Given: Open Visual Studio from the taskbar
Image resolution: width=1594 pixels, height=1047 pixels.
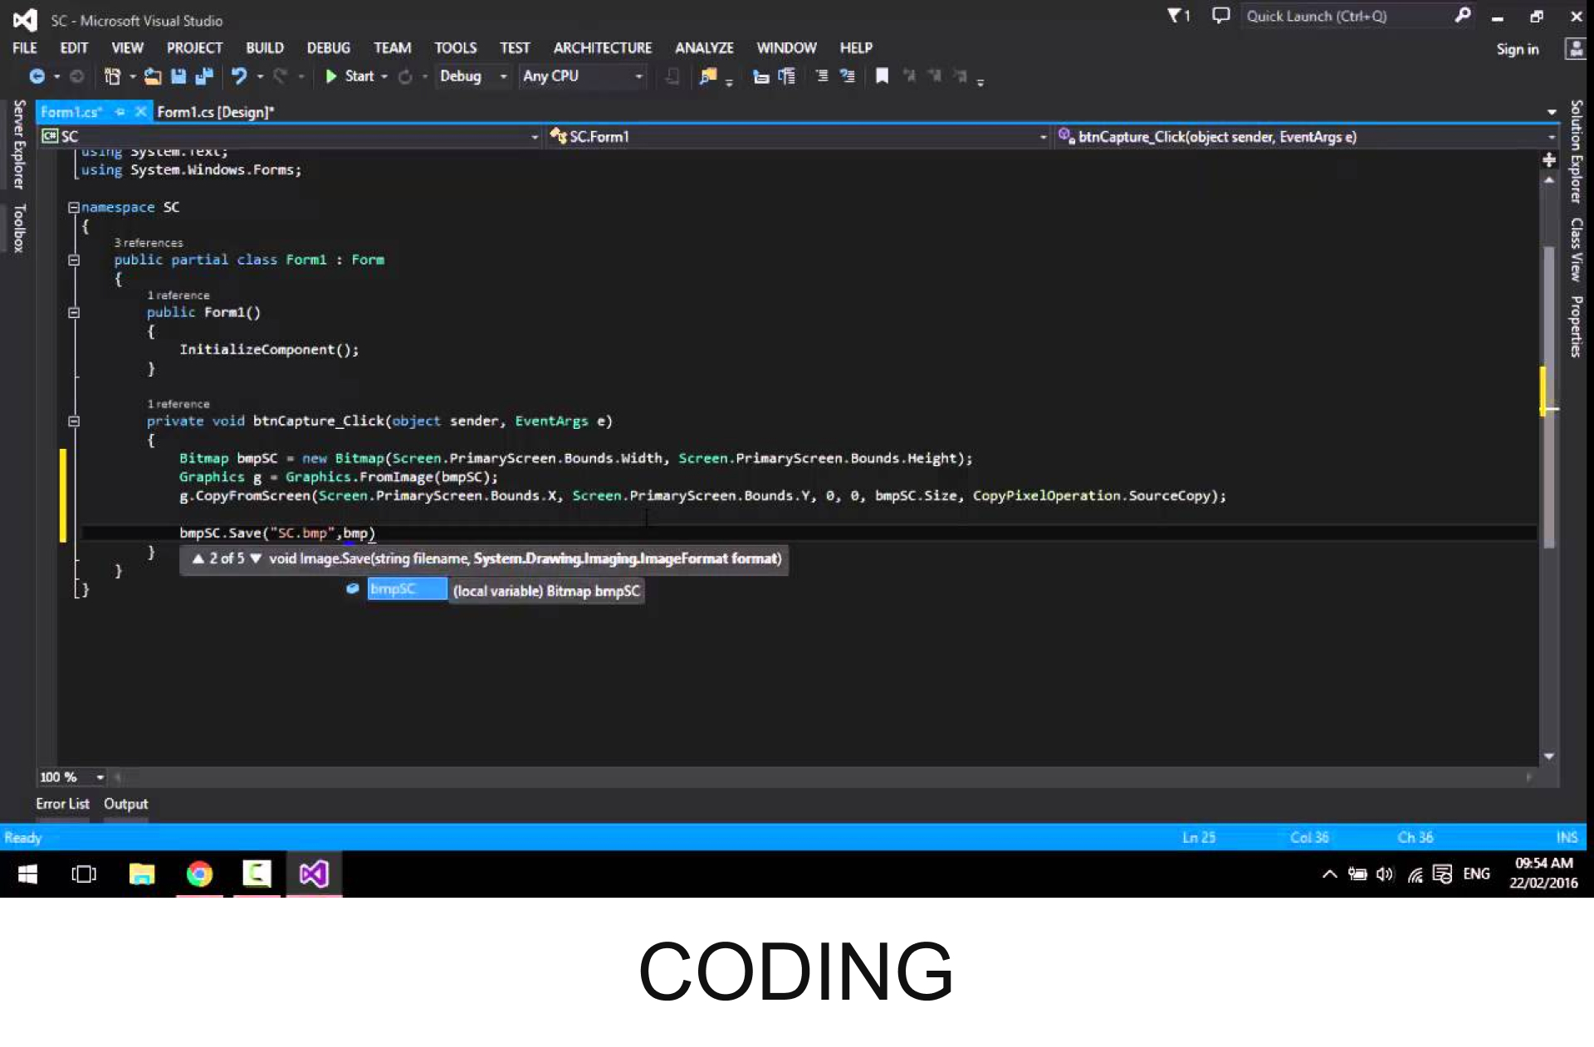Looking at the screenshot, I should (314, 874).
